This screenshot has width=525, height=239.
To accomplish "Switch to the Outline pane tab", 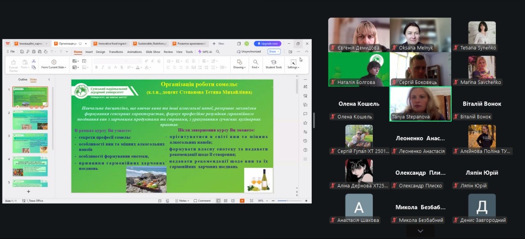I will (23, 79).
